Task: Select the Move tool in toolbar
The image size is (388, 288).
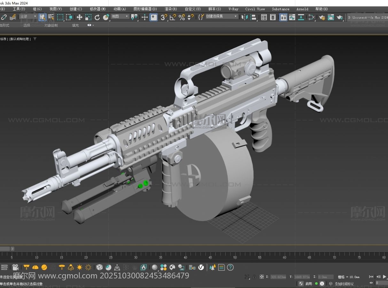Action: click(79, 17)
